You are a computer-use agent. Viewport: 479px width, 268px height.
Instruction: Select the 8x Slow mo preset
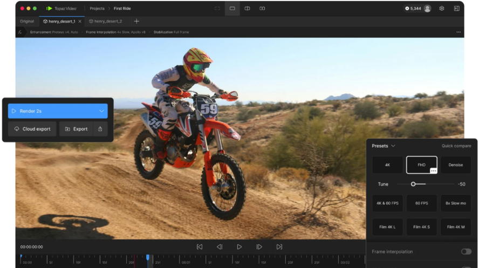click(455, 203)
